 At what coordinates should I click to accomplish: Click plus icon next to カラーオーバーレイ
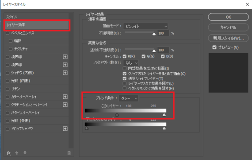coord(65,97)
